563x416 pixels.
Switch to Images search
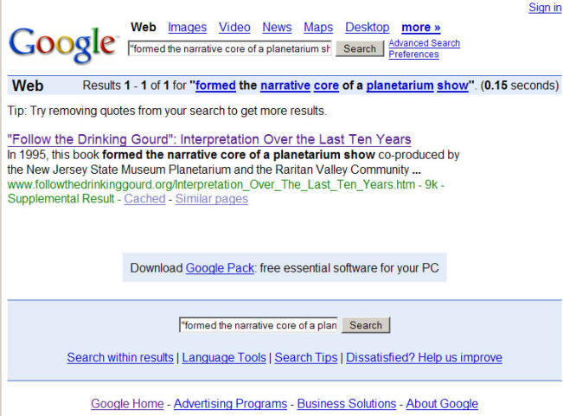[187, 28]
